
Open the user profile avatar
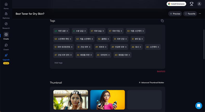pos(199,4)
